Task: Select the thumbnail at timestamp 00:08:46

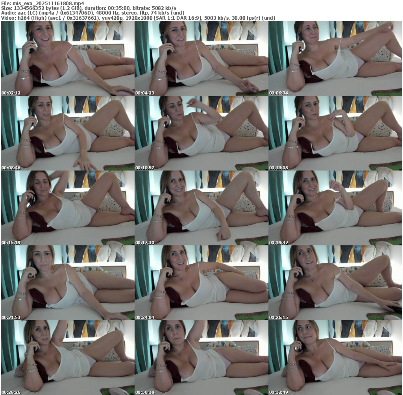Action: click(x=67, y=133)
